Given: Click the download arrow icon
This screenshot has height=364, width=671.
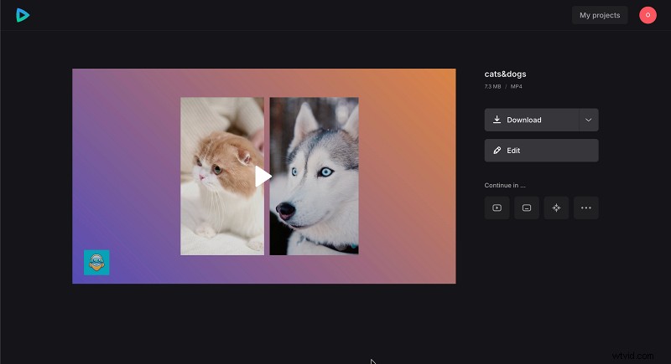Looking at the screenshot, I should [x=497, y=120].
